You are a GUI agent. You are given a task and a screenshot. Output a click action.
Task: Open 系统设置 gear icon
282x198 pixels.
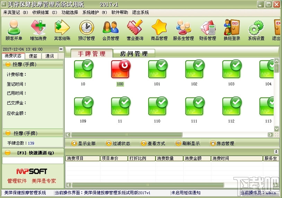pos(256,30)
